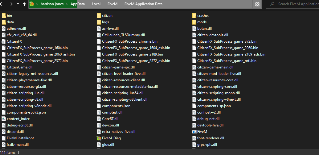Click the search magnifier icon
319x155 pixels.
(x=272, y=4)
